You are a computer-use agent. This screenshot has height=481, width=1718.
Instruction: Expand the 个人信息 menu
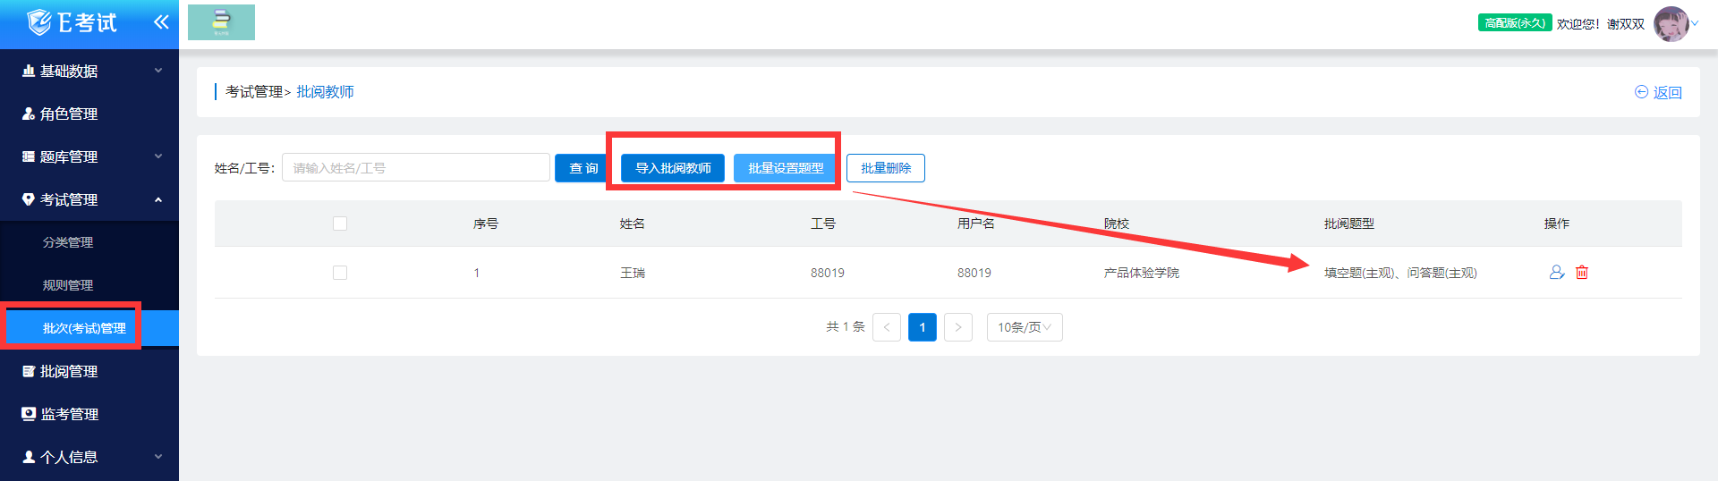(x=89, y=457)
